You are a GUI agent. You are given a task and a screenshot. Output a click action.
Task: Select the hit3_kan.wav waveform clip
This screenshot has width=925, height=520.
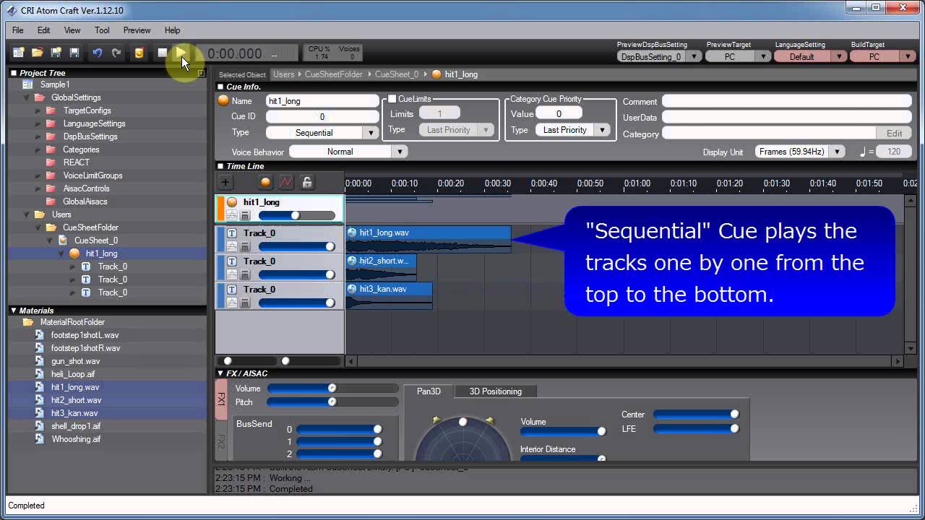(390, 295)
